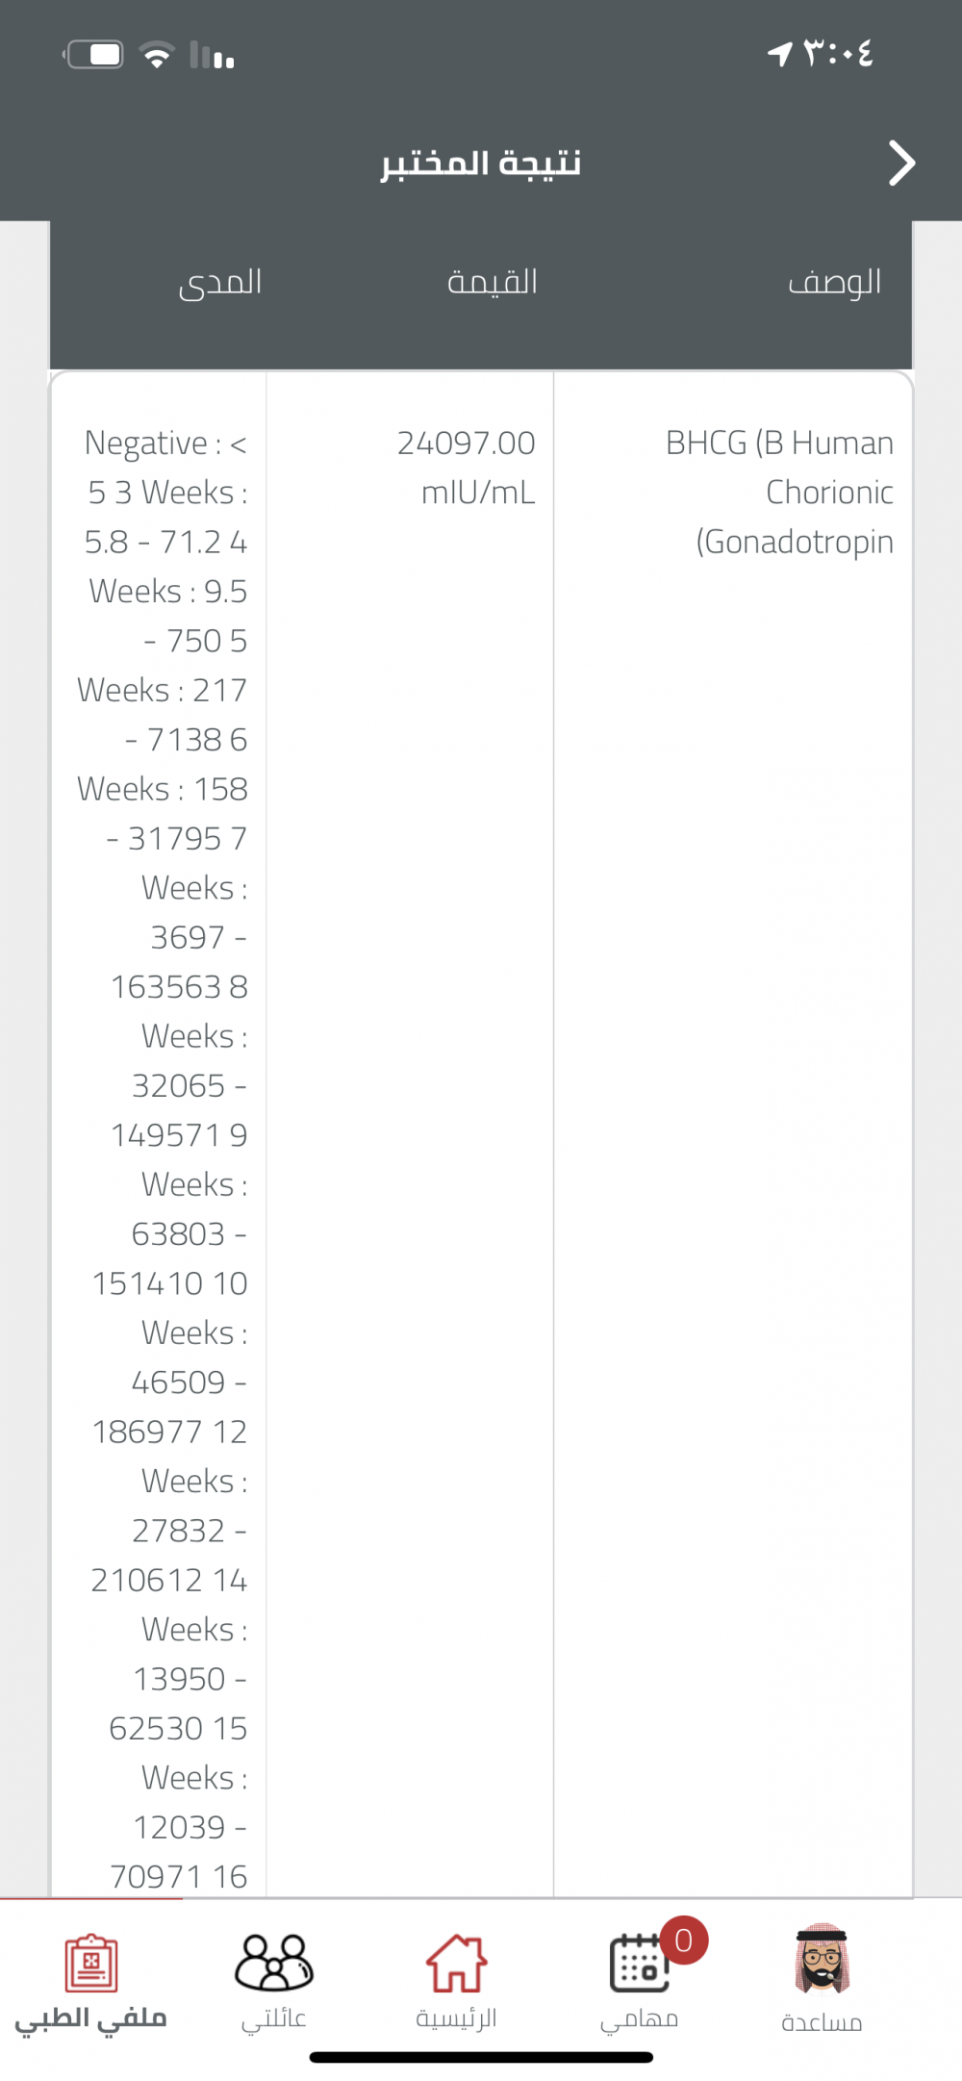
Task: Open the help assistant avatar icon
Action: click(822, 1959)
